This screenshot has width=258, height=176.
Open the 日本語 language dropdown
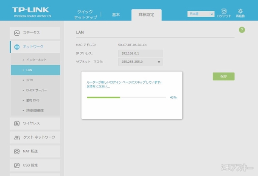pyautogui.click(x=201, y=14)
